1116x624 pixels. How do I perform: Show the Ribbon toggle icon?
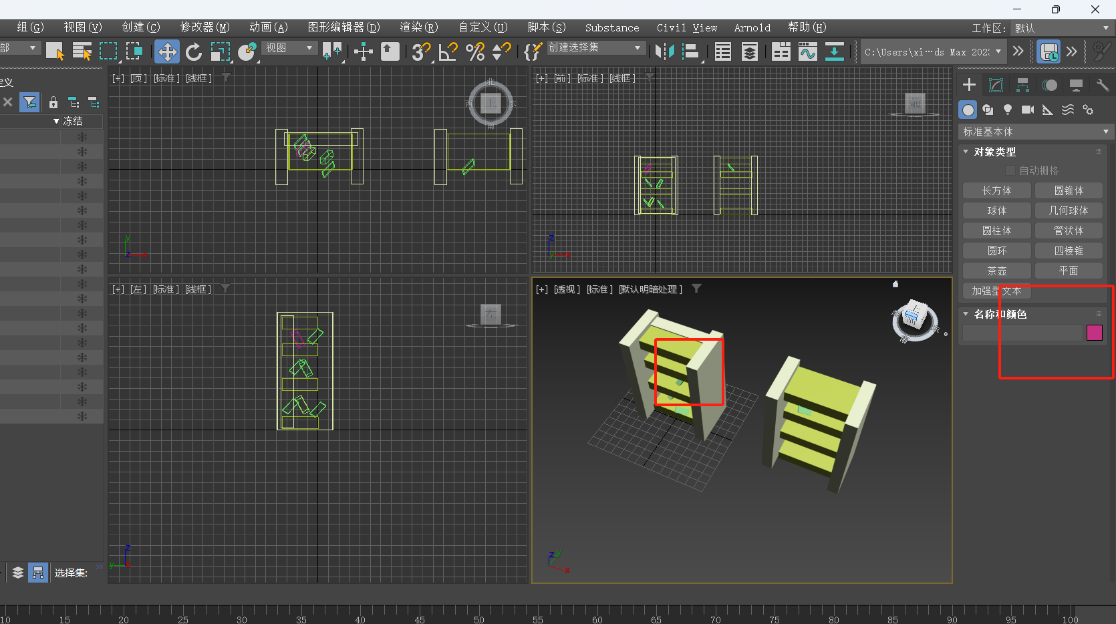pyautogui.click(x=781, y=51)
